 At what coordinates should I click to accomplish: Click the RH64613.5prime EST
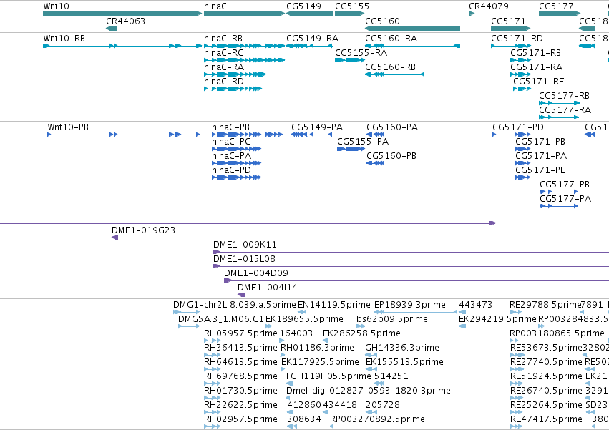pos(212,369)
